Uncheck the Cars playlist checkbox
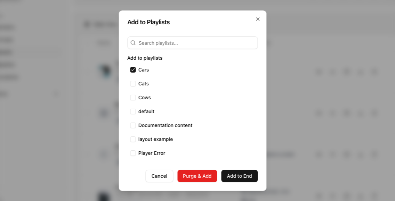This screenshot has width=395, height=201. tap(133, 70)
